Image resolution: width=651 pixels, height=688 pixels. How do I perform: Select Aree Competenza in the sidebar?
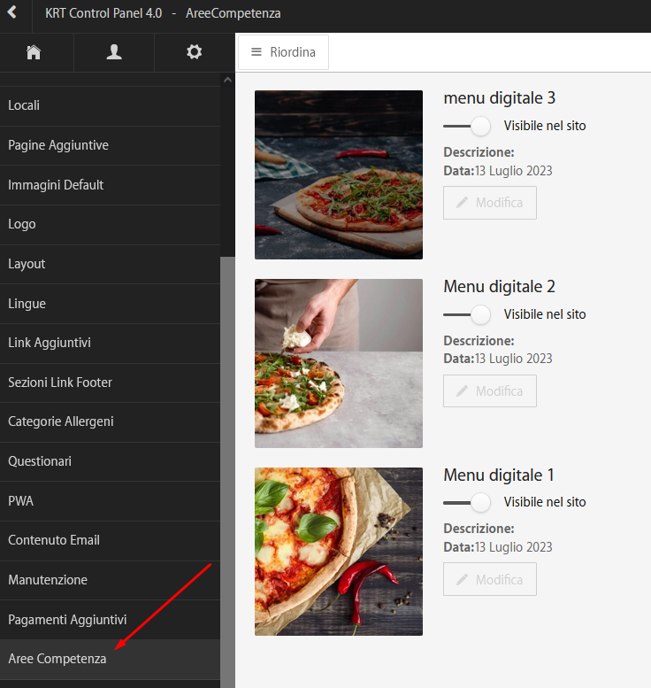110,659
